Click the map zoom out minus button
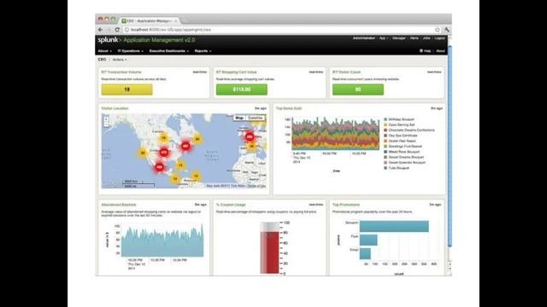Image resolution: width=547 pixels, height=307 pixels. 106,125
